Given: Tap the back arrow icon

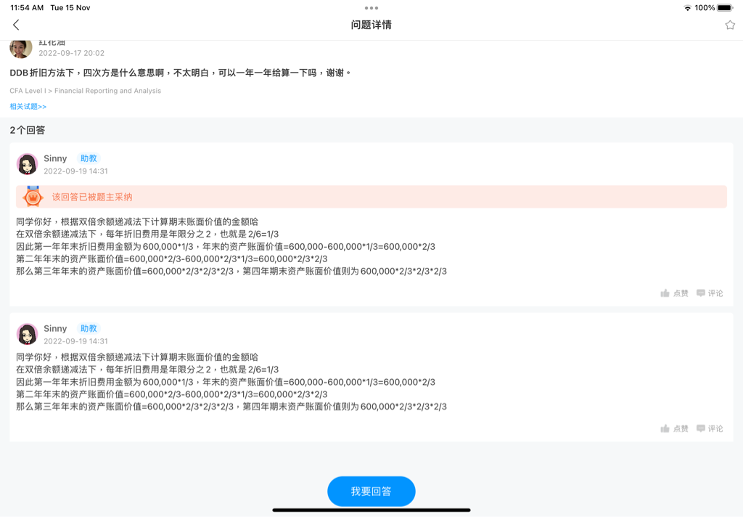Looking at the screenshot, I should point(16,25).
